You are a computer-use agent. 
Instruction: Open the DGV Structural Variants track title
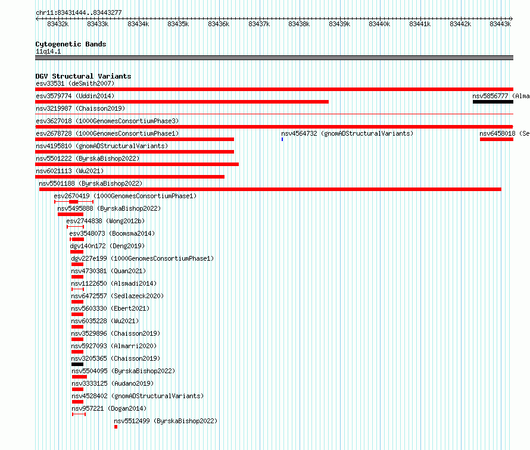click(83, 76)
